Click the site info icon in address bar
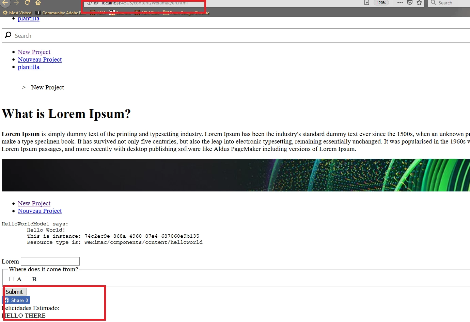The width and height of the screenshot is (470, 322). click(x=89, y=3)
